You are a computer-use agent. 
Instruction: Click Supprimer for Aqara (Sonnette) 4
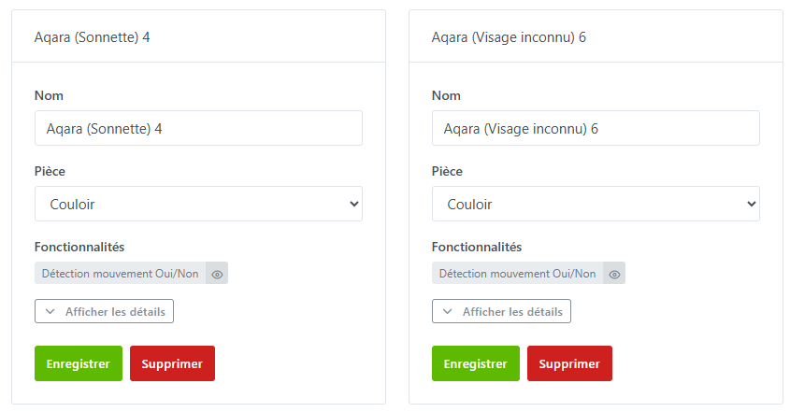(172, 363)
